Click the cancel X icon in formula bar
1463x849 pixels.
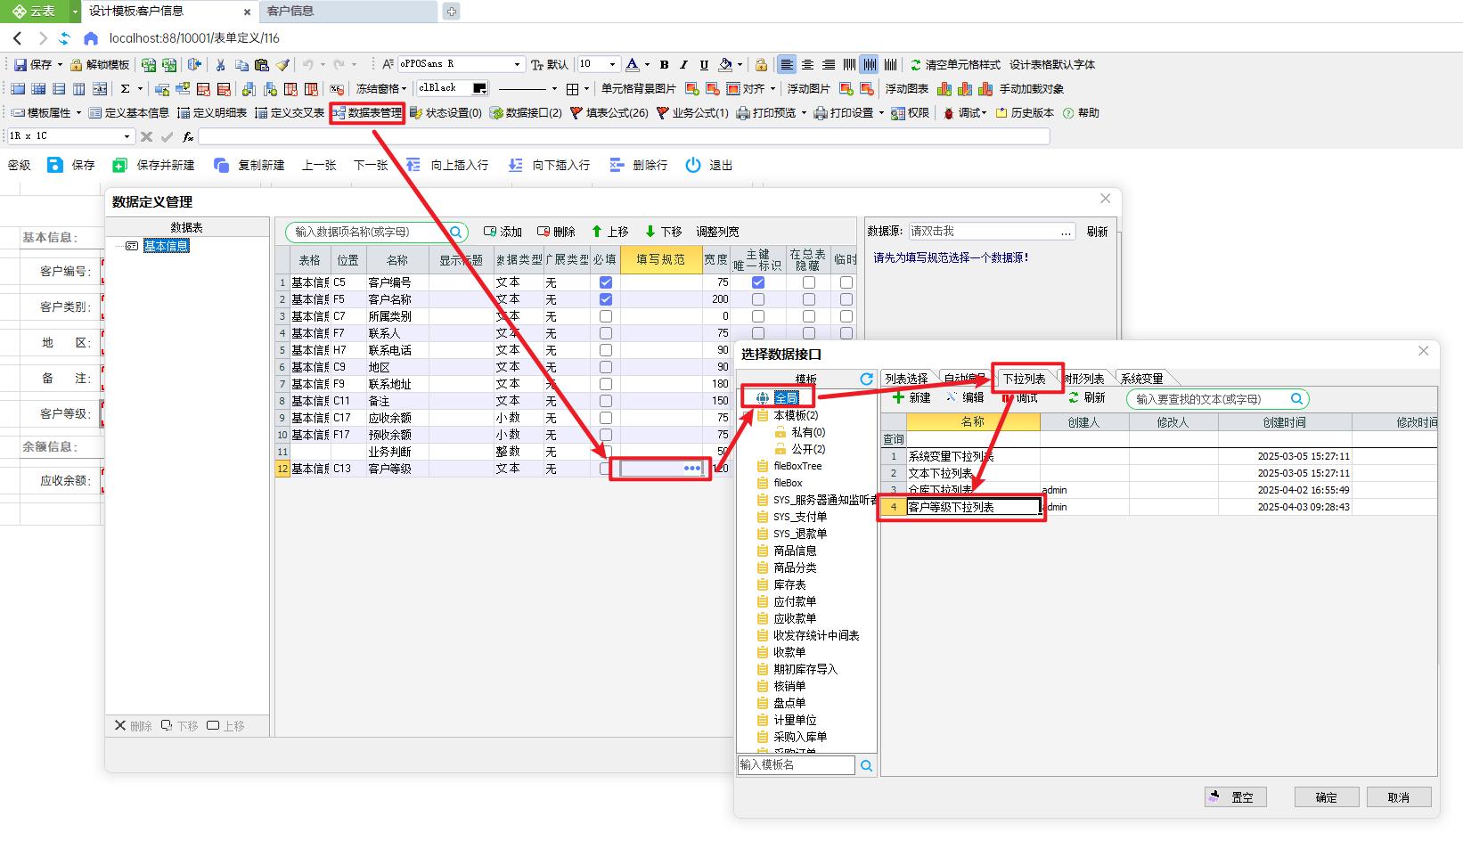[147, 136]
